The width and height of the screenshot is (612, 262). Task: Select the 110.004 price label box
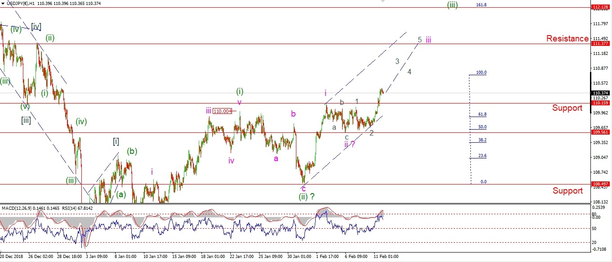(x=222, y=111)
